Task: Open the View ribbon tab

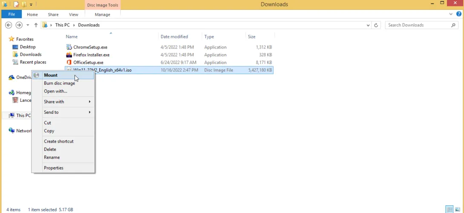Action: click(73, 14)
